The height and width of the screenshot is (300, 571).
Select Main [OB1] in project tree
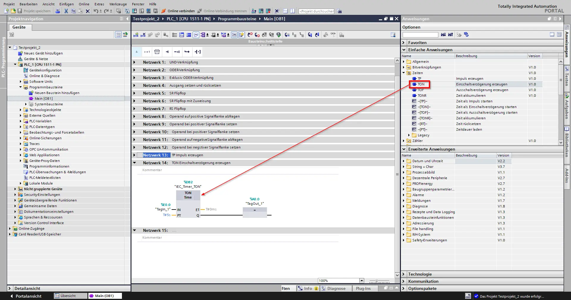click(x=43, y=99)
